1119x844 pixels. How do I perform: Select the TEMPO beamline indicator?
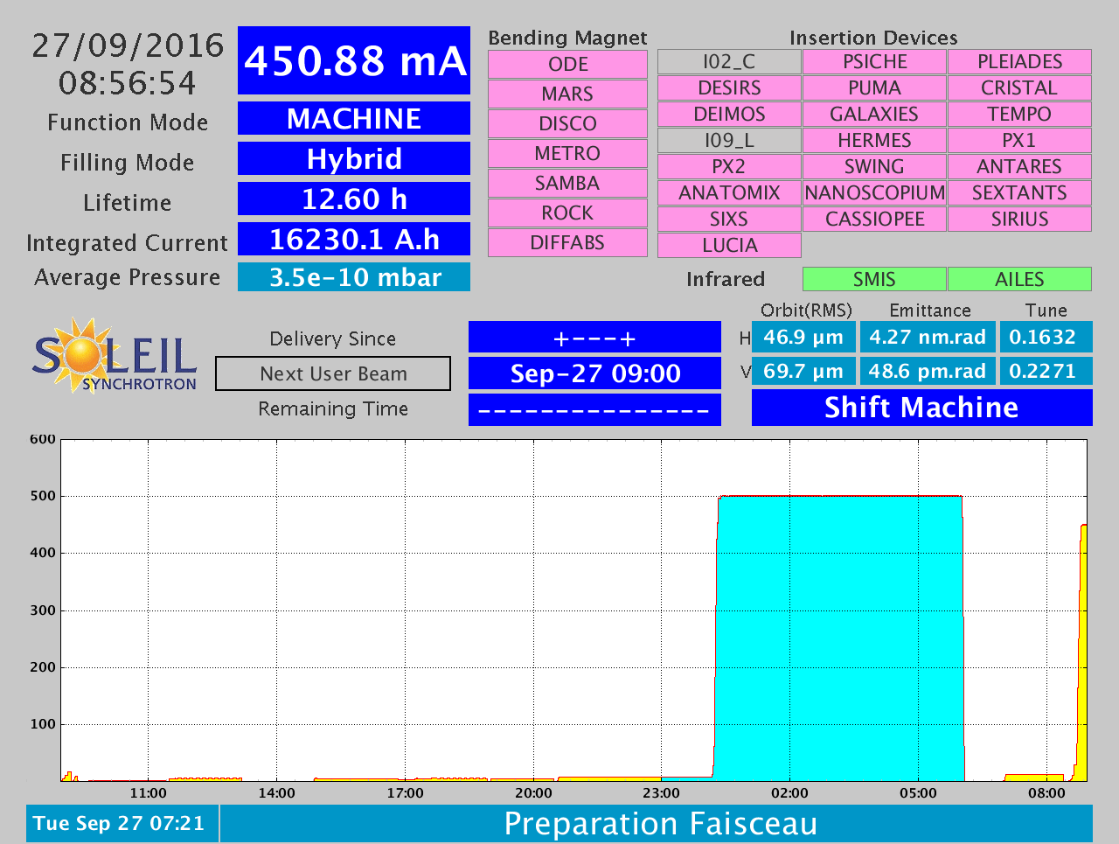(1019, 115)
